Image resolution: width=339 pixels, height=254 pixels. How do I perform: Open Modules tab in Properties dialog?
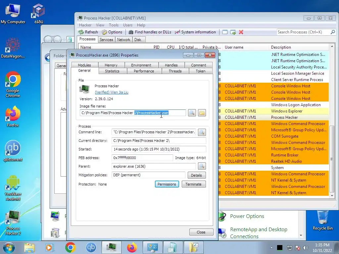pos(84,65)
